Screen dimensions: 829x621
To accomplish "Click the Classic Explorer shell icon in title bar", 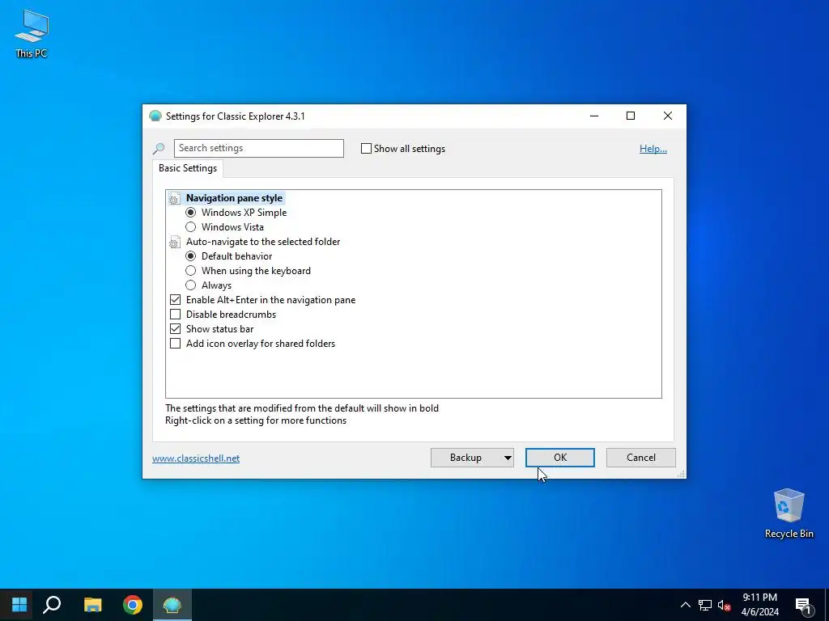I will [155, 116].
